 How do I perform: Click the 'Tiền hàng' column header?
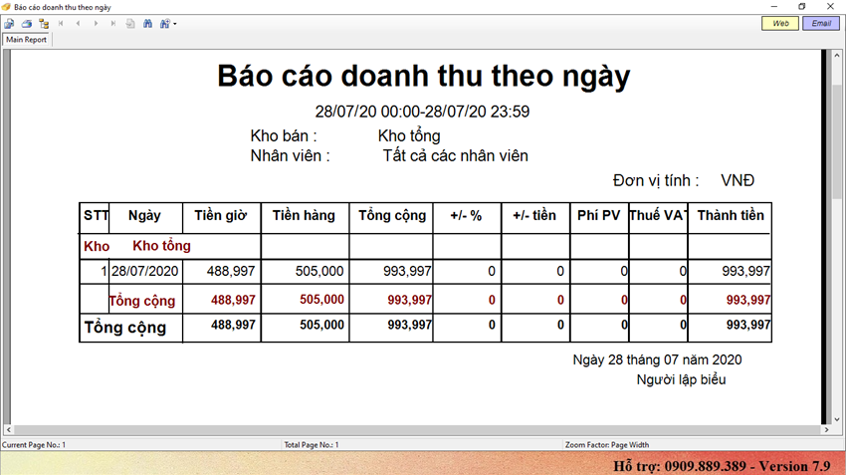304,216
